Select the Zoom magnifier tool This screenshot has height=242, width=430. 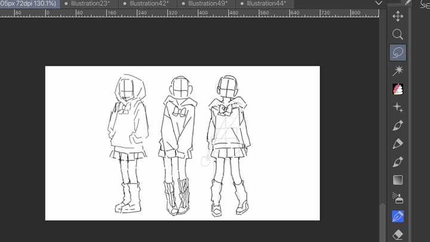tap(398, 34)
